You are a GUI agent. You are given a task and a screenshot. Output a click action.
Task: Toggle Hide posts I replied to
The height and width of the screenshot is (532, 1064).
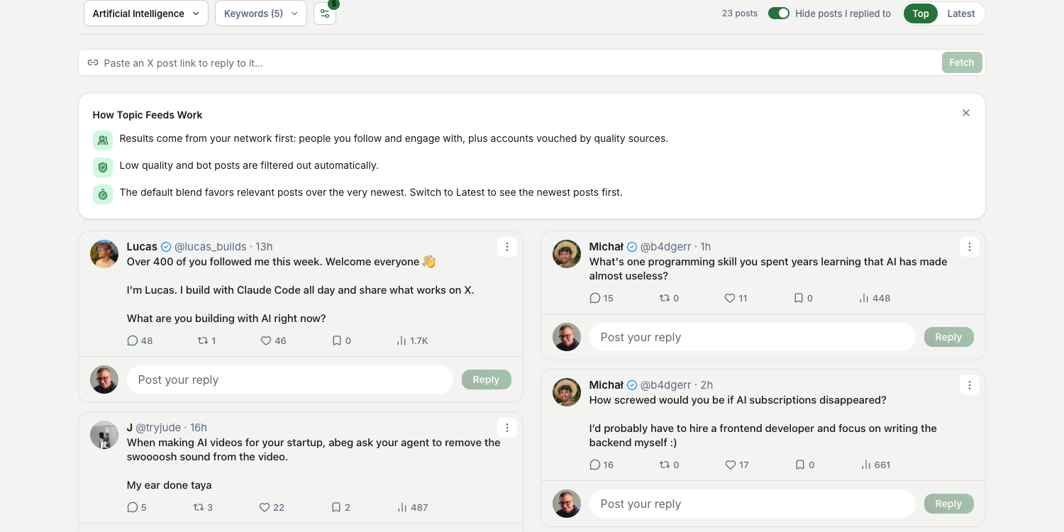[779, 13]
